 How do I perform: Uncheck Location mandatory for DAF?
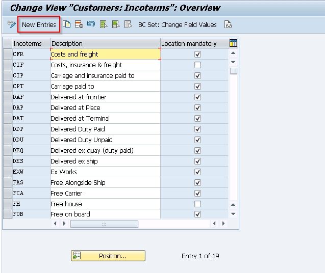[197, 97]
